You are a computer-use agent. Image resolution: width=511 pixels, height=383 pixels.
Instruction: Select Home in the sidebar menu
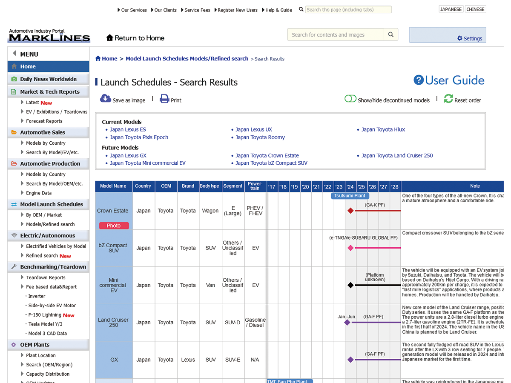[x=48, y=66]
